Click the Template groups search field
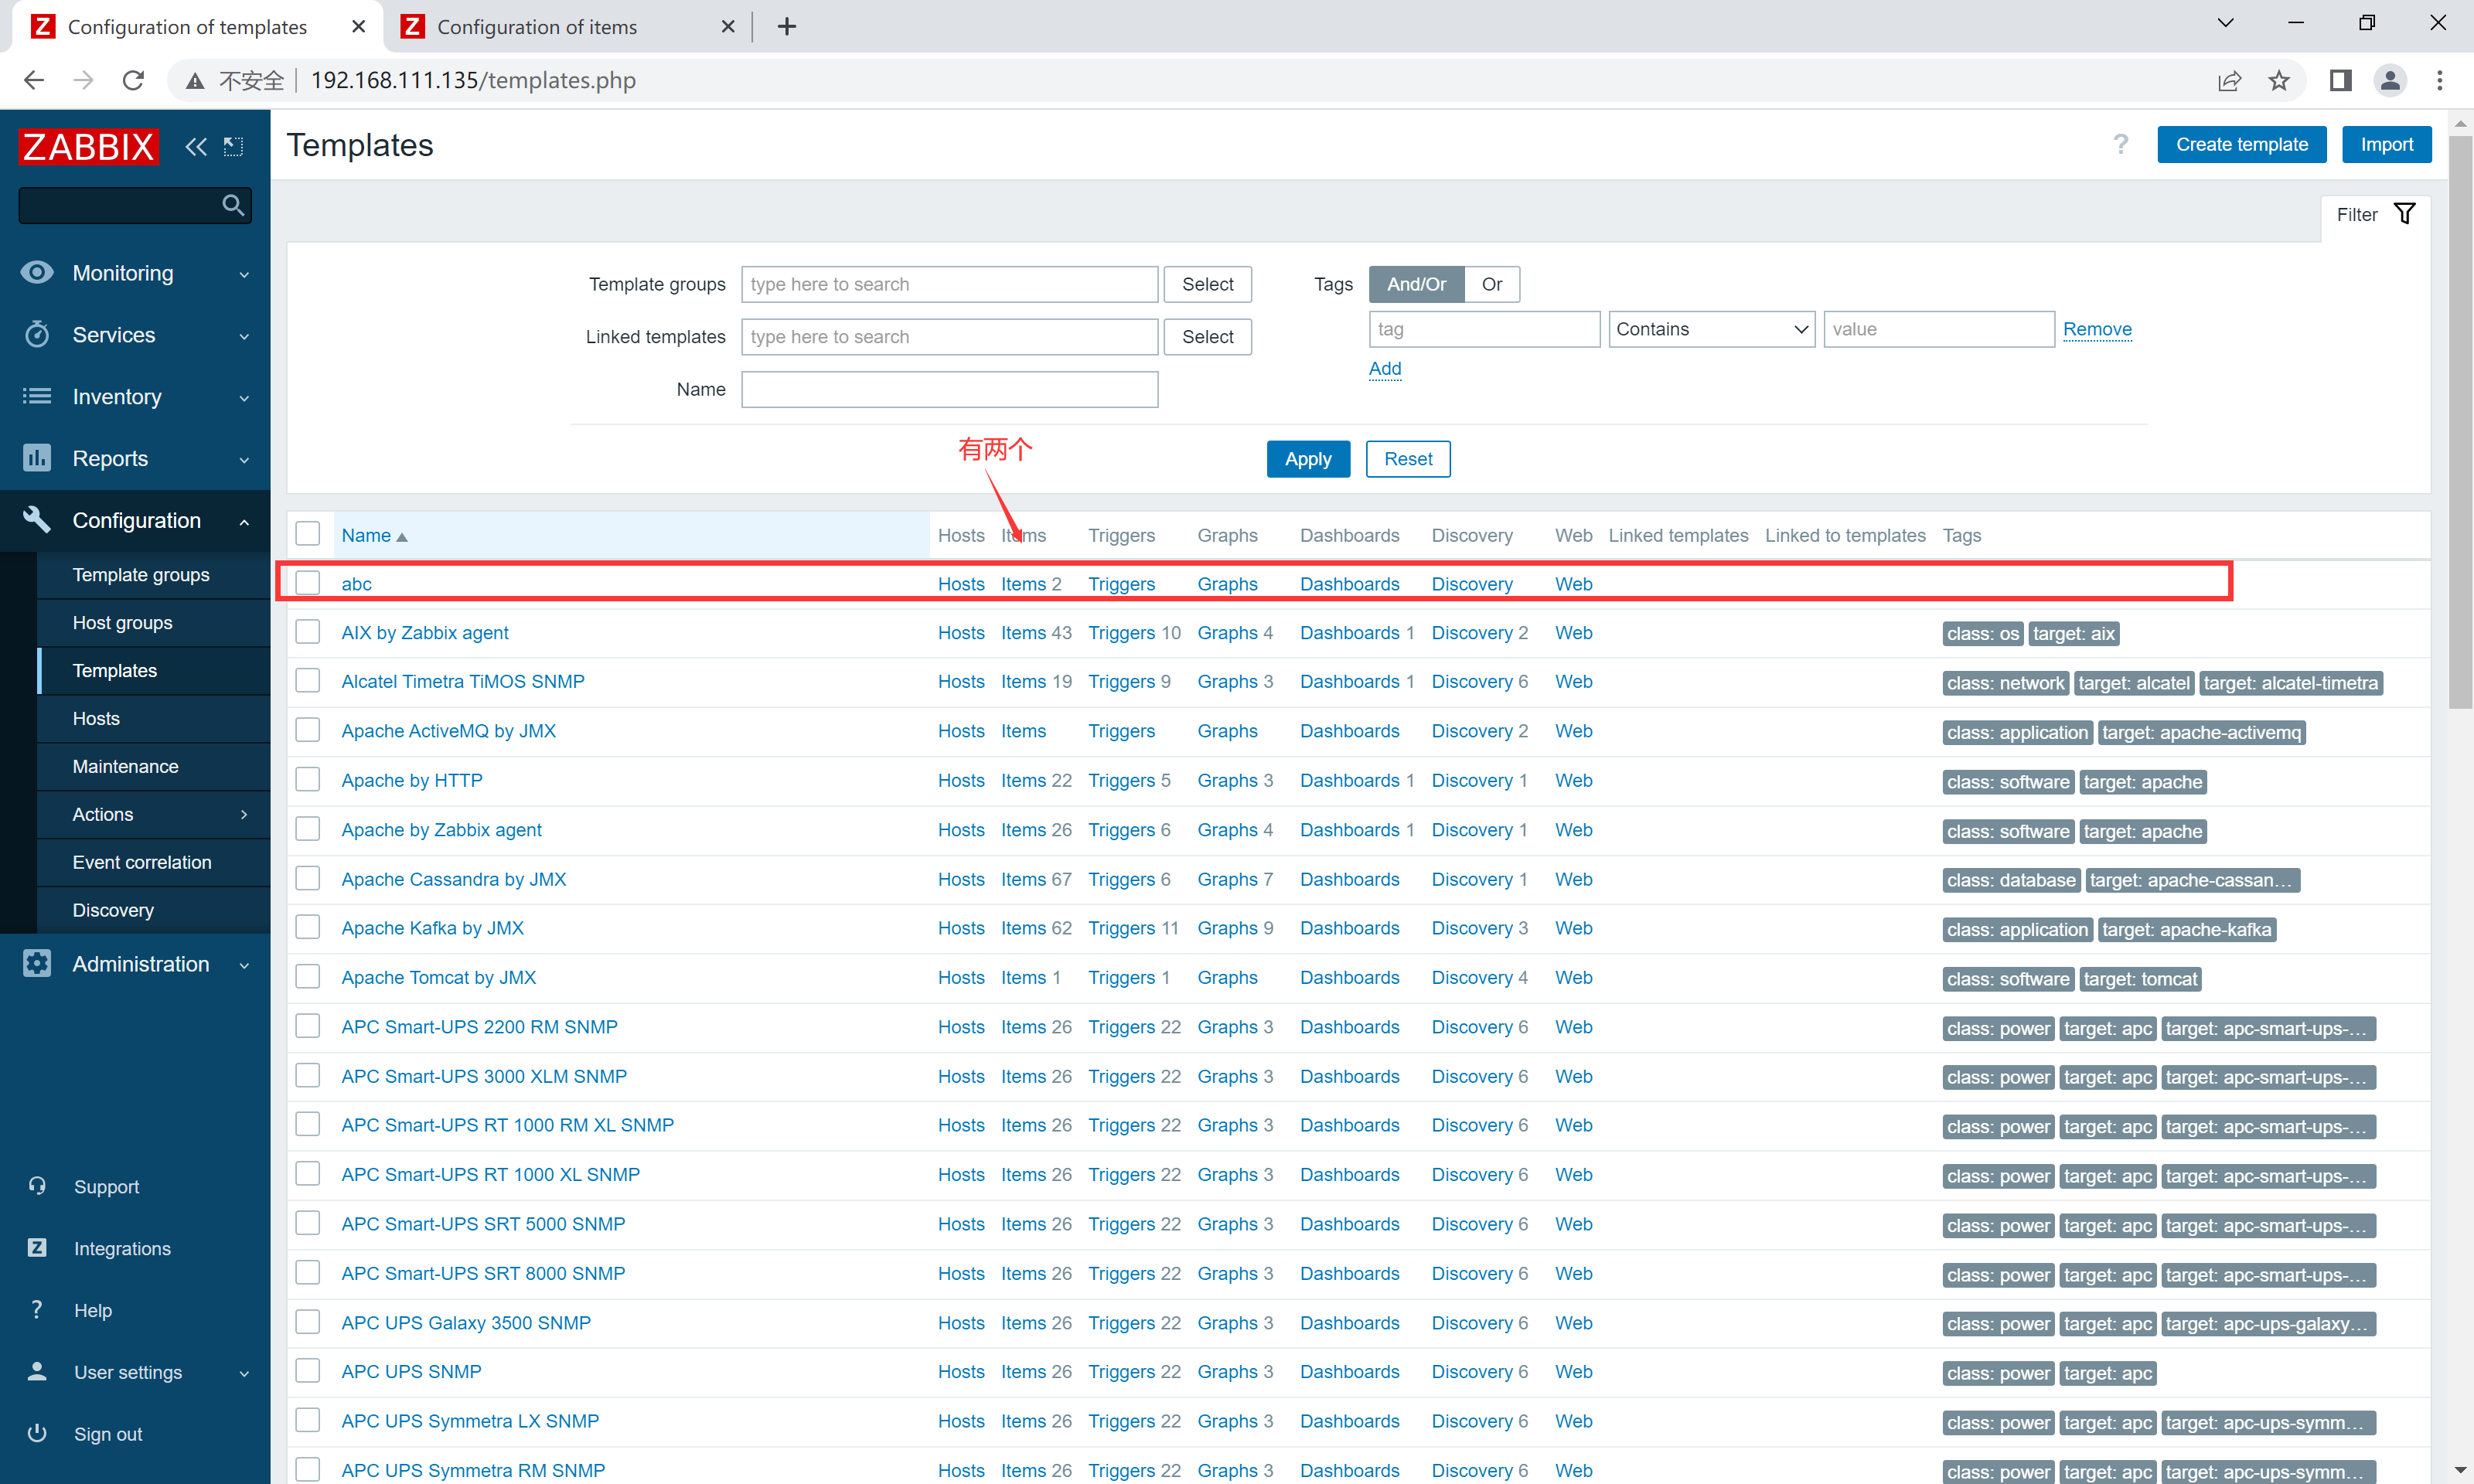 point(949,284)
